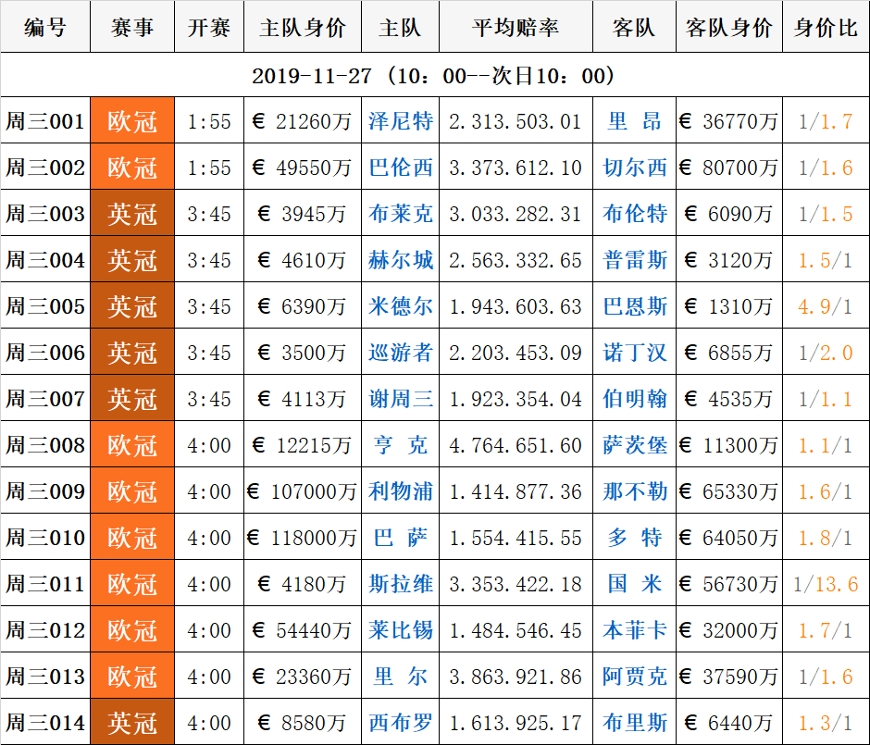Click away team 本菲卡
This screenshot has width=870, height=745.
634,629
